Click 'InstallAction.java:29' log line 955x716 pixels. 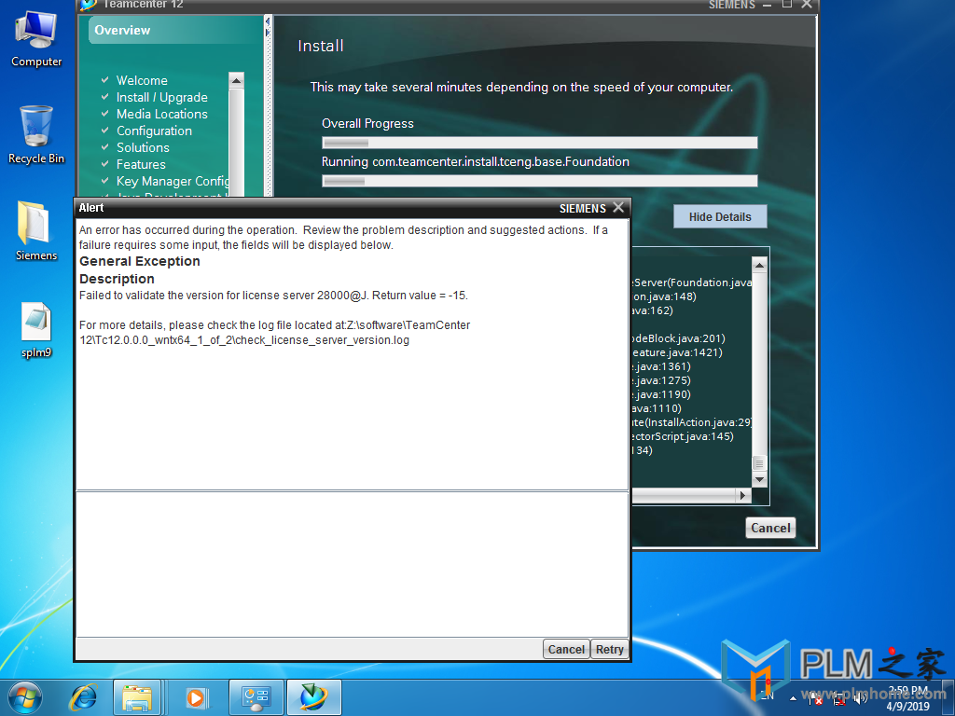[x=692, y=422]
